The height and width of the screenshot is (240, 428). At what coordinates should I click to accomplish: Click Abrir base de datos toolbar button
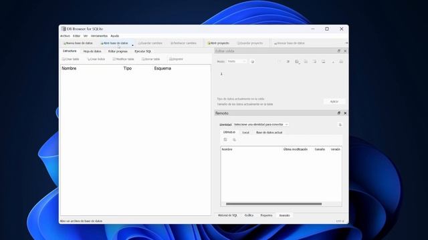point(114,43)
